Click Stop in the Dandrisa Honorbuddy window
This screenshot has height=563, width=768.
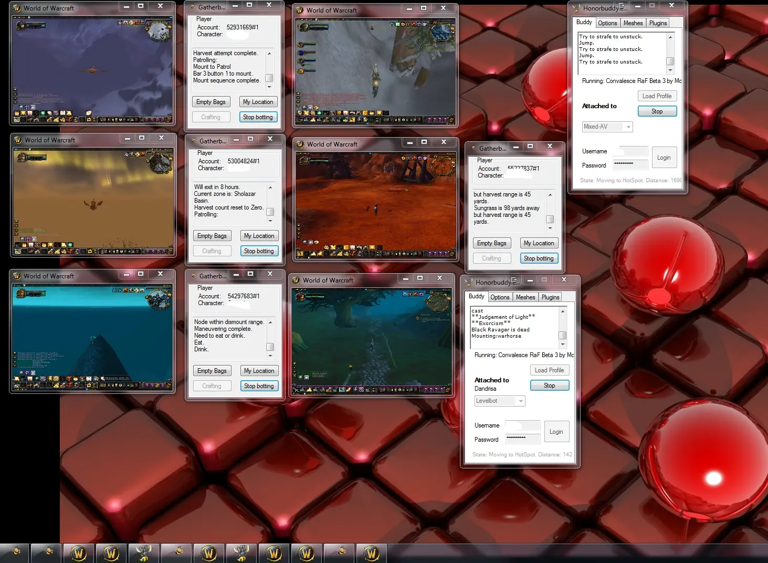click(x=550, y=385)
